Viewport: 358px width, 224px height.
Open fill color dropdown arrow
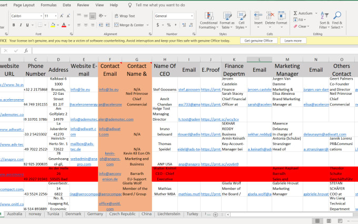(58, 25)
